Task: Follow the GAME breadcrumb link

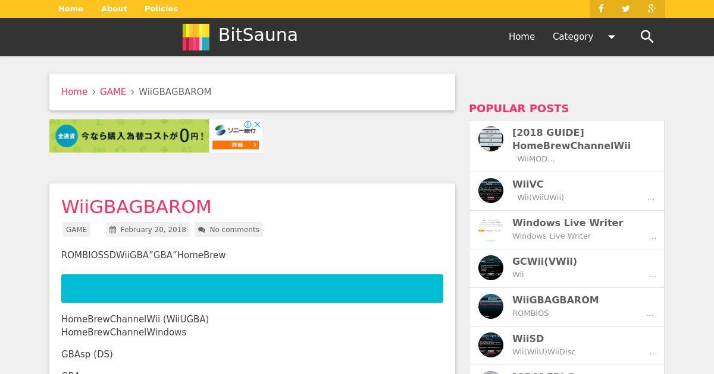Action: pos(113,92)
